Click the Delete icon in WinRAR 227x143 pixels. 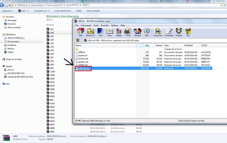coord(119,32)
